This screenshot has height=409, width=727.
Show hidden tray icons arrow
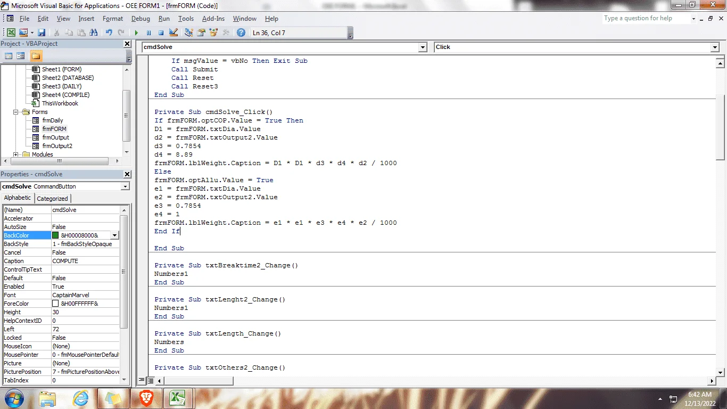tap(660, 398)
